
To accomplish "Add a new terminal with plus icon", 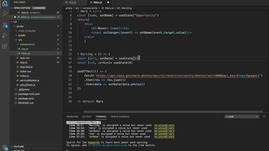I will [264, 117].
